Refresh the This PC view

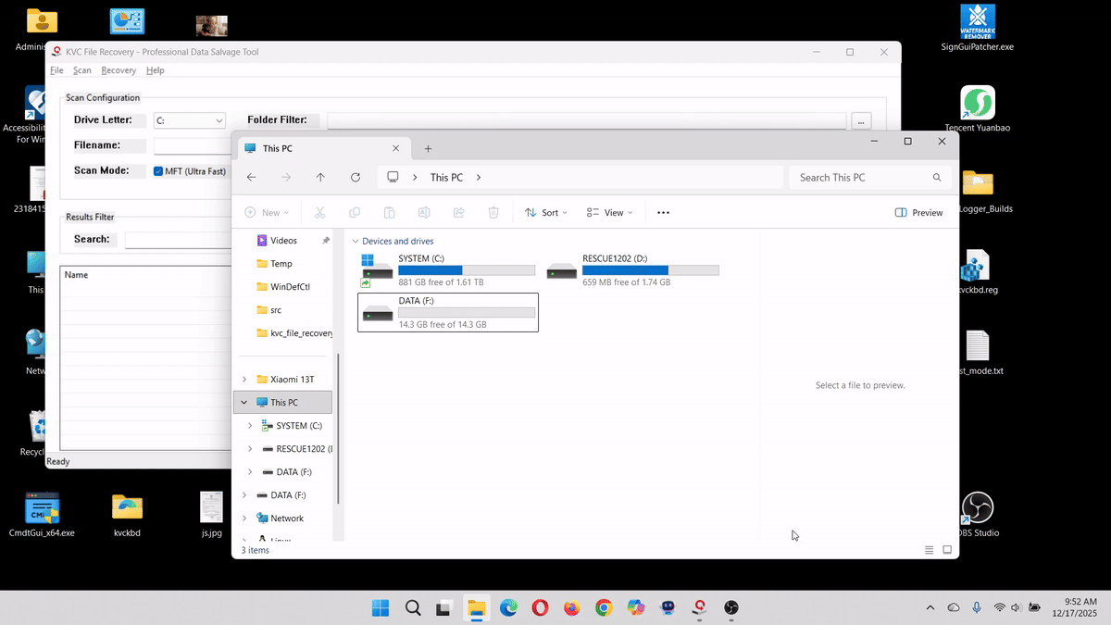(356, 177)
